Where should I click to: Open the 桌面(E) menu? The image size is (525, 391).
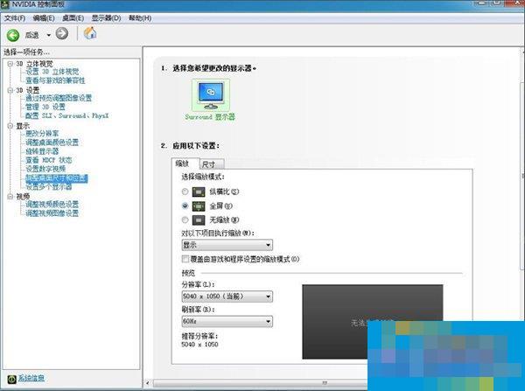pyautogui.click(x=73, y=18)
